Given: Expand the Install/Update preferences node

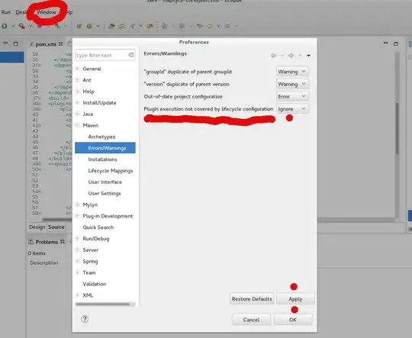Looking at the screenshot, I should [78, 102].
